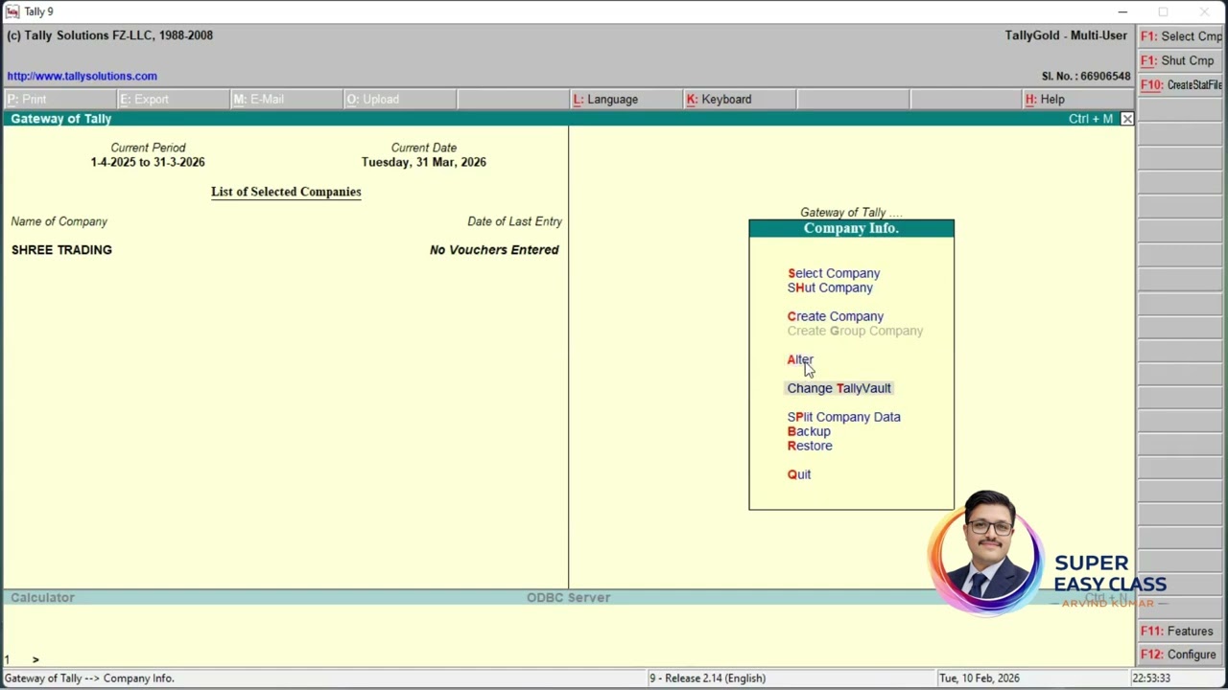Click the calculator command input line
Image resolution: width=1228 pixels, height=690 pixels.
click(570, 659)
